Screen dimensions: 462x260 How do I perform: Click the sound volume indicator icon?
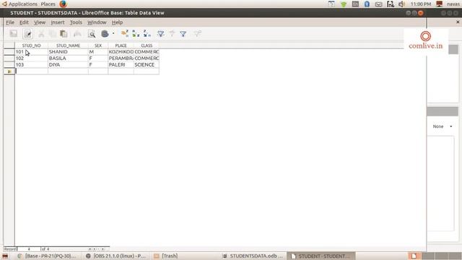401,4
